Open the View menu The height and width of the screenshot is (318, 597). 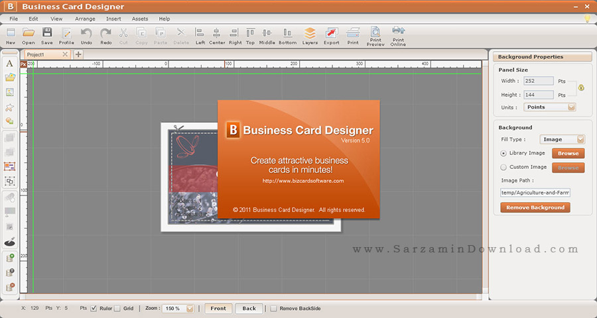[56, 19]
